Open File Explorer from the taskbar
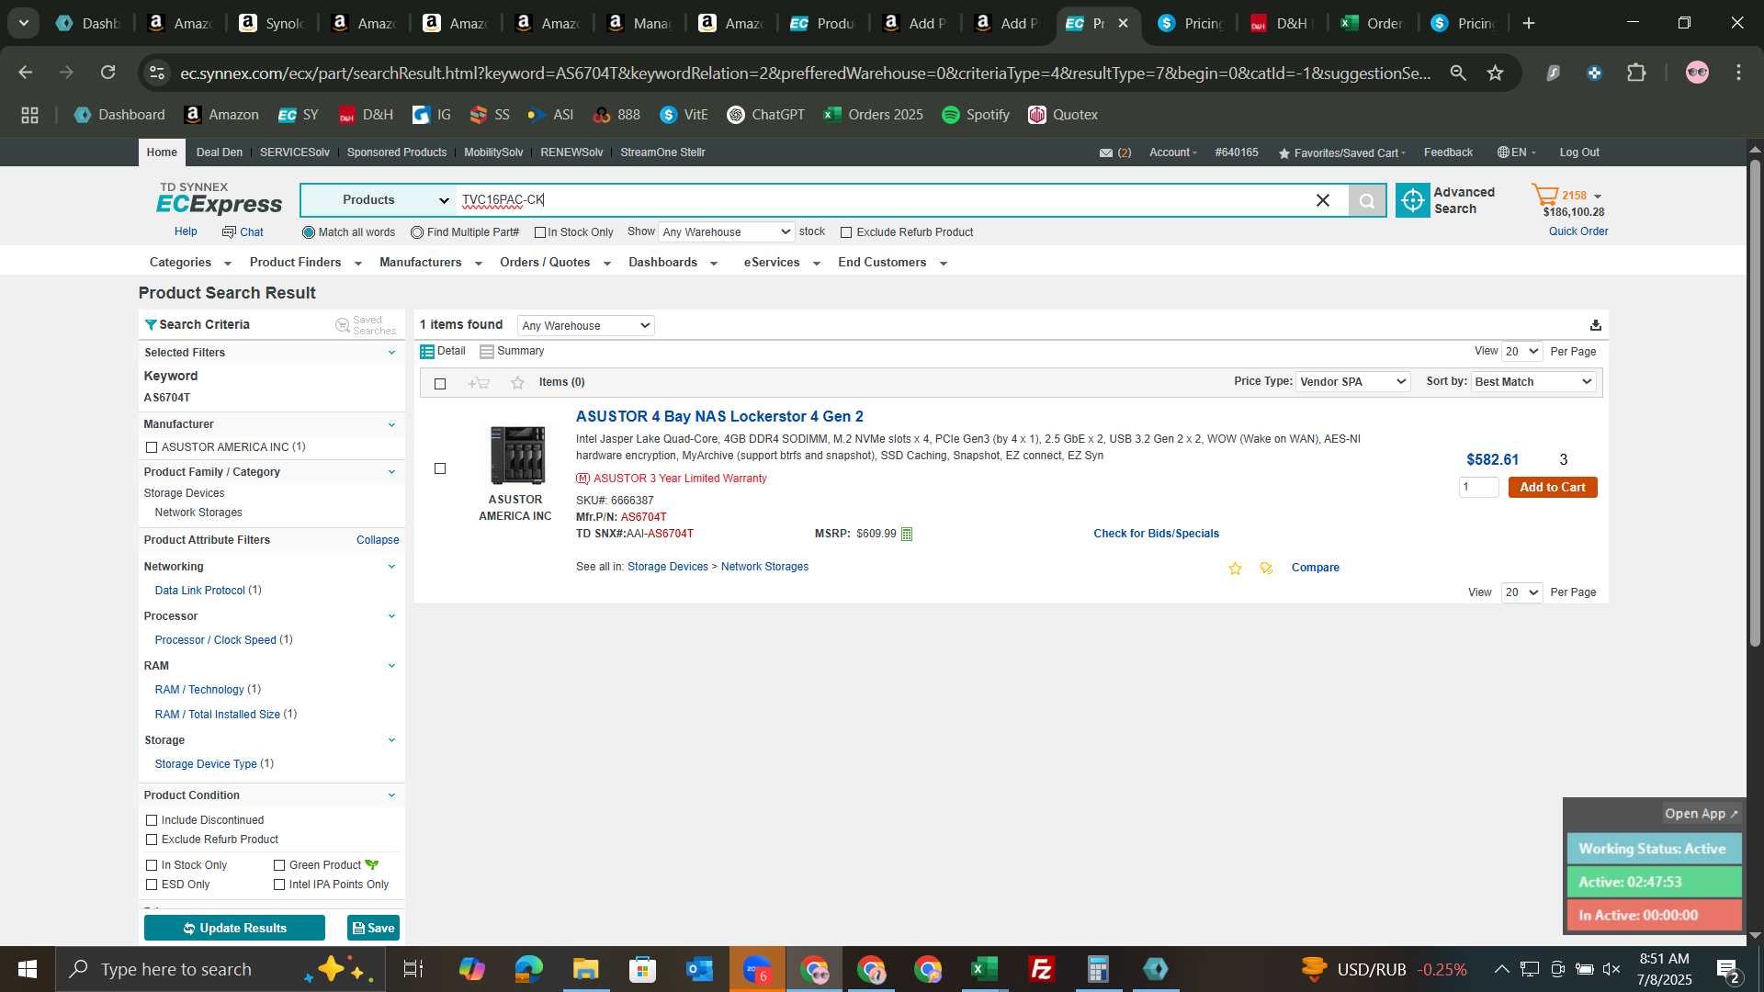Image resolution: width=1764 pixels, height=992 pixels. point(585,969)
